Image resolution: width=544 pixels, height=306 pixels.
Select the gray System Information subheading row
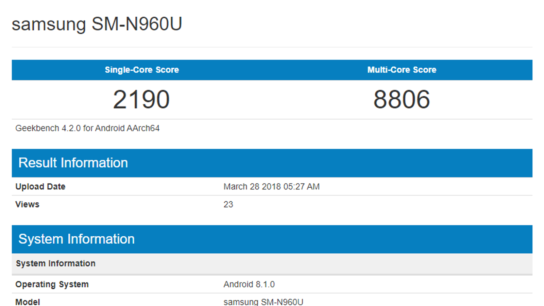tap(272, 263)
